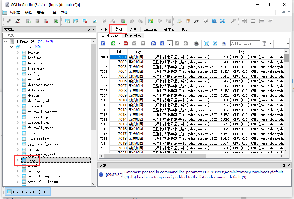The height and width of the screenshot is (199, 294).
Task: Click the remove database icon
Action: (x=46, y=21)
